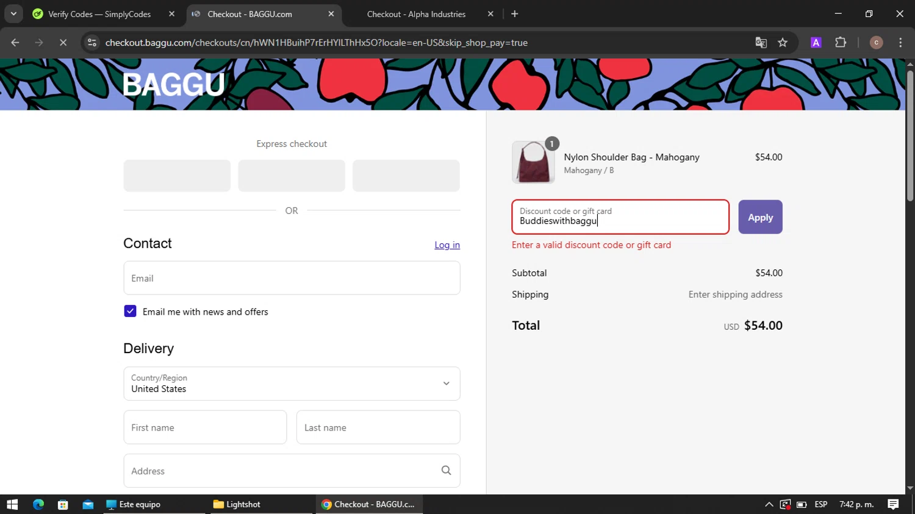Show hidden system tray icons

(x=769, y=504)
